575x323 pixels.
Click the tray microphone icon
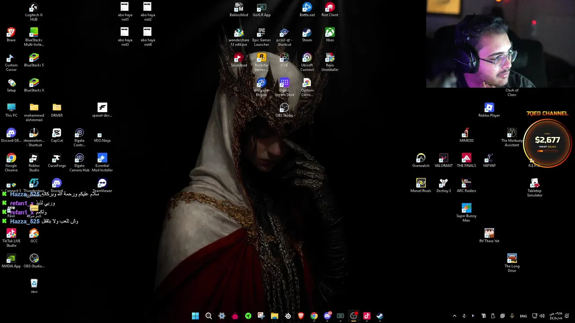pos(512,316)
